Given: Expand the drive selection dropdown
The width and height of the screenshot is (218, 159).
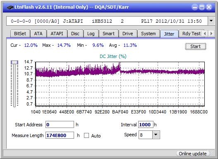Looking at the screenshot, I should 211,21.
